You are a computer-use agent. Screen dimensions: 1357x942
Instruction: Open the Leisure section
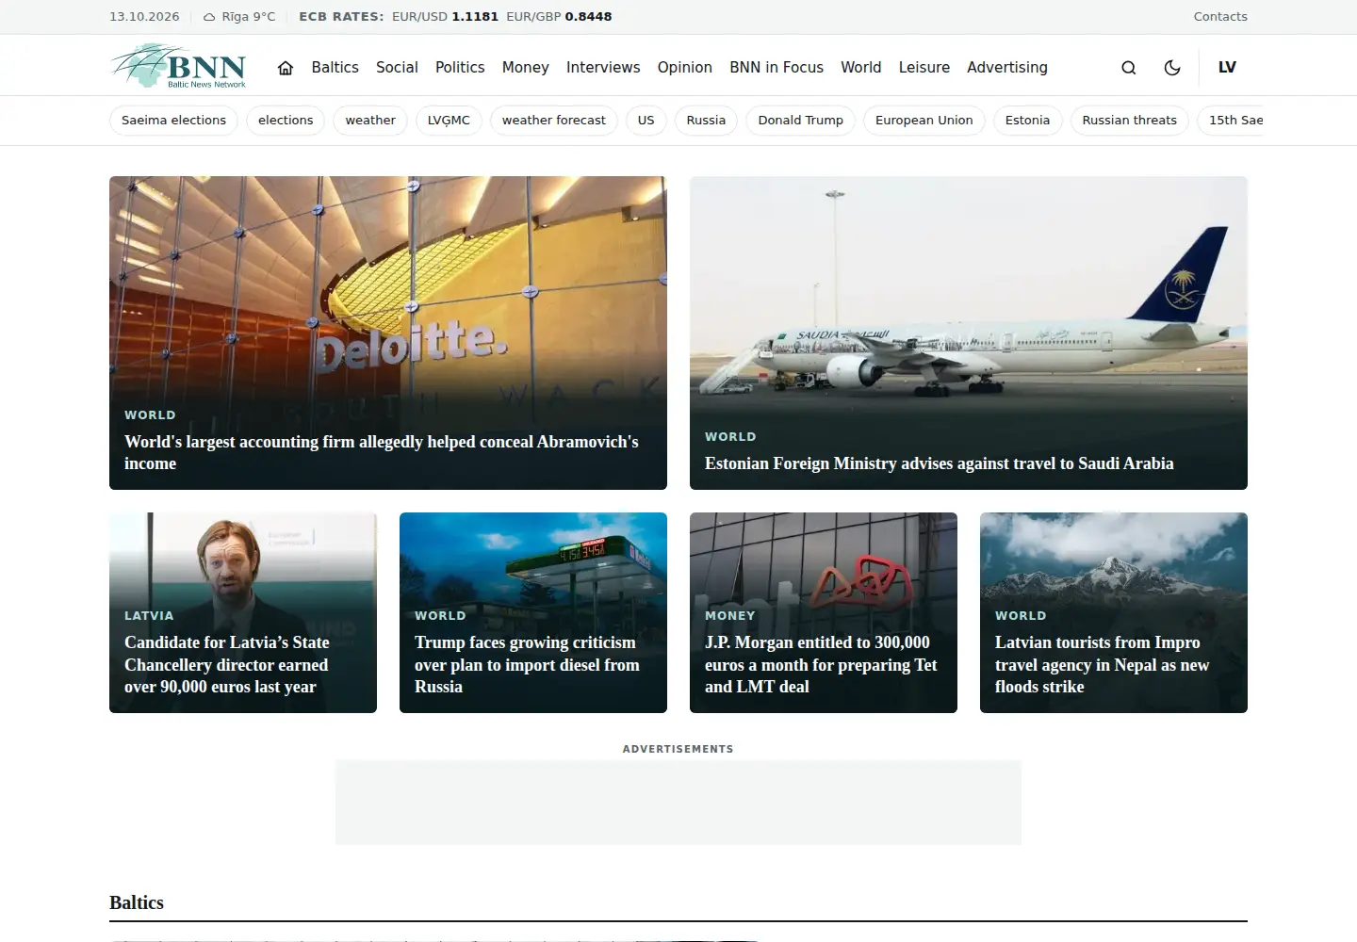tap(924, 68)
